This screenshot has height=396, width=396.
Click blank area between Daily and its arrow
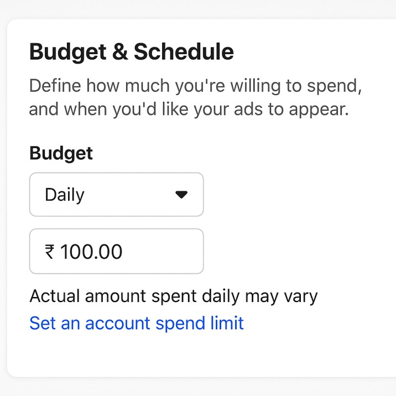pyautogui.click(x=130, y=195)
